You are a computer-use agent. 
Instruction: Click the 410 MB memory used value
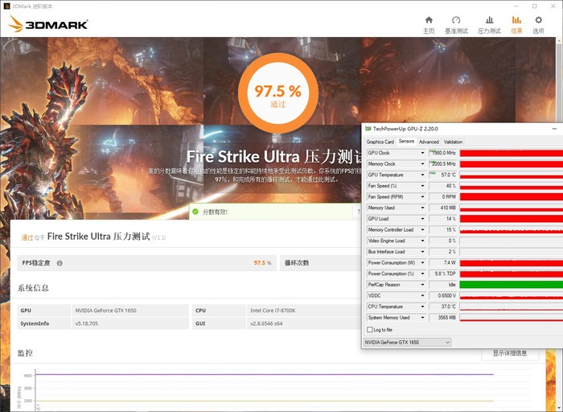[442, 208]
